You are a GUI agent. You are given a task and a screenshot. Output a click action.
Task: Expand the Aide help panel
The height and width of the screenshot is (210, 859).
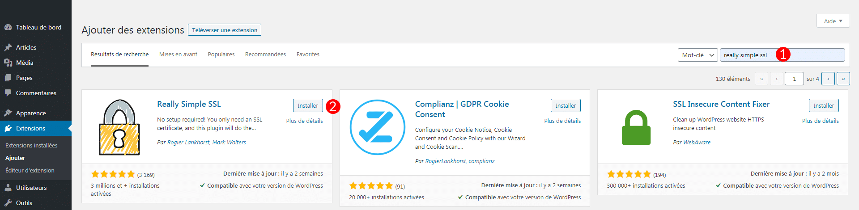pos(833,21)
